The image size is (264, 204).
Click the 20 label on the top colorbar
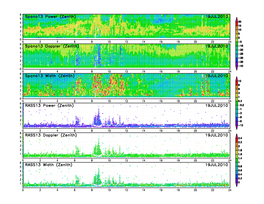click(240, 22)
